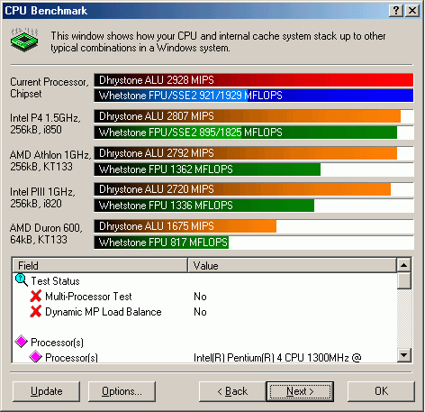
Task: Click the magenta diamond of Processor(s) sub-item
Action: tap(35, 357)
